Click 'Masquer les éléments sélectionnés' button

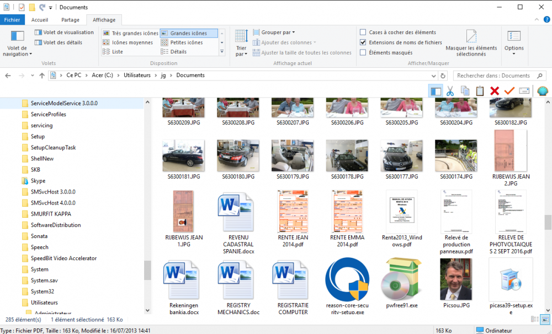(x=471, y=43)
